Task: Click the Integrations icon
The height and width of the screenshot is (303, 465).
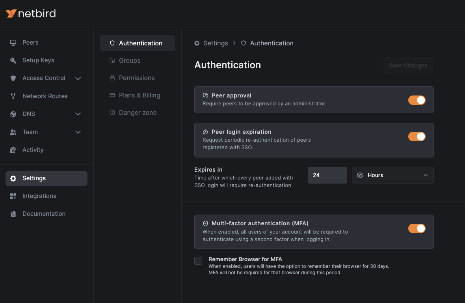Action: (13, 196)
